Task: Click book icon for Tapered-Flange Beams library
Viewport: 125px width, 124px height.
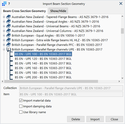Action: tap(8, 17)
